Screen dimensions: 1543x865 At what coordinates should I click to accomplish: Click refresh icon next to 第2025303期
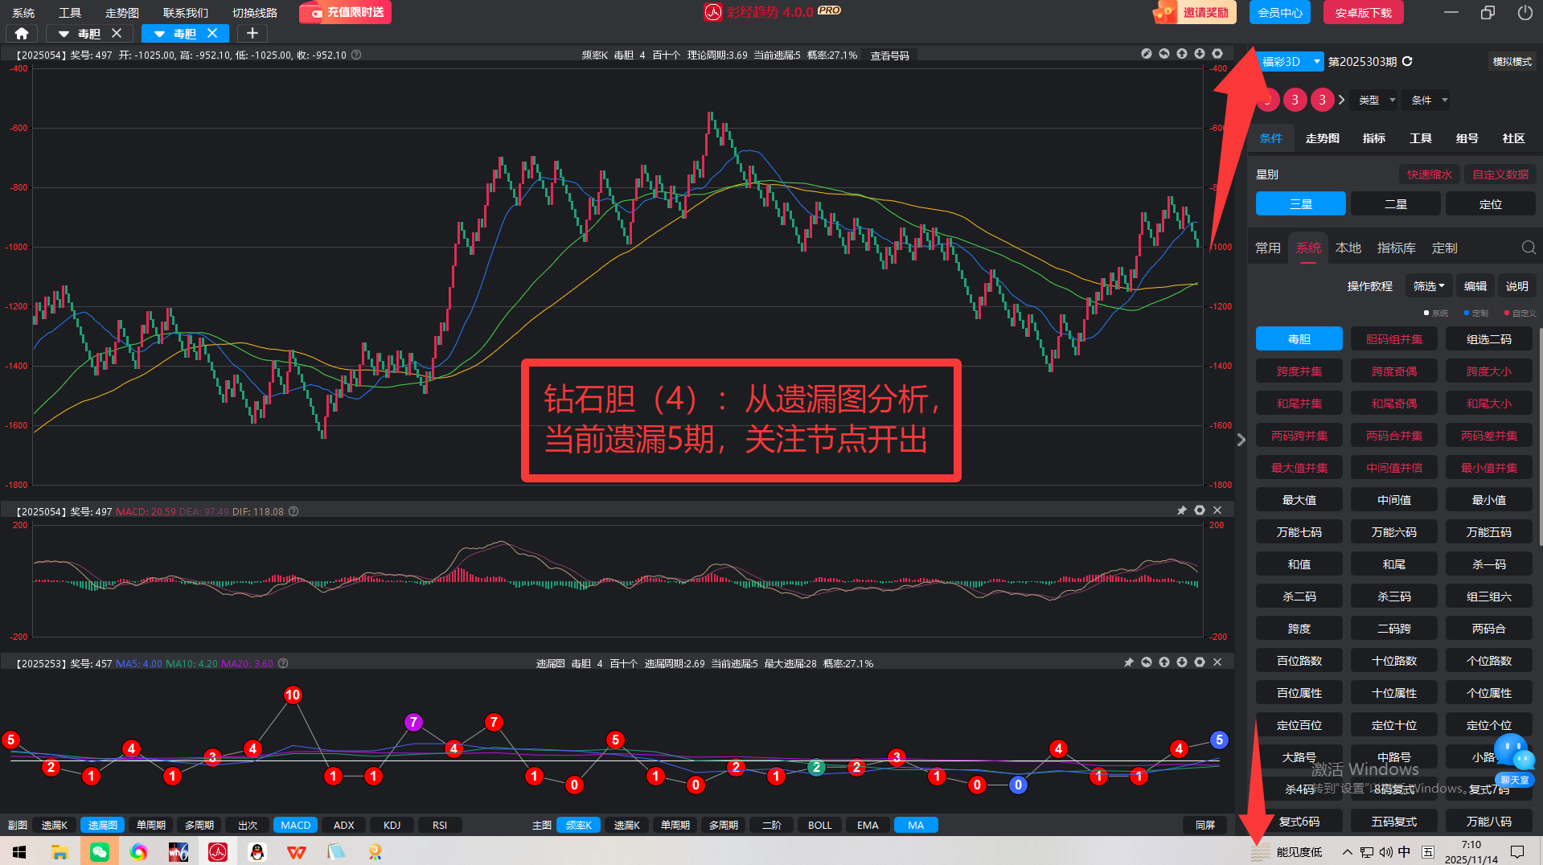pos(1407,61)
